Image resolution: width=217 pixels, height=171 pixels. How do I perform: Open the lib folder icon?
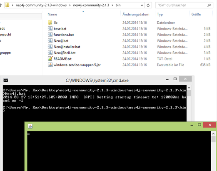tap(50, 23)
